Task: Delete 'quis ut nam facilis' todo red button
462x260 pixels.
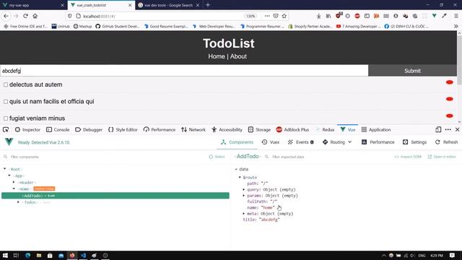Action: 449,99
